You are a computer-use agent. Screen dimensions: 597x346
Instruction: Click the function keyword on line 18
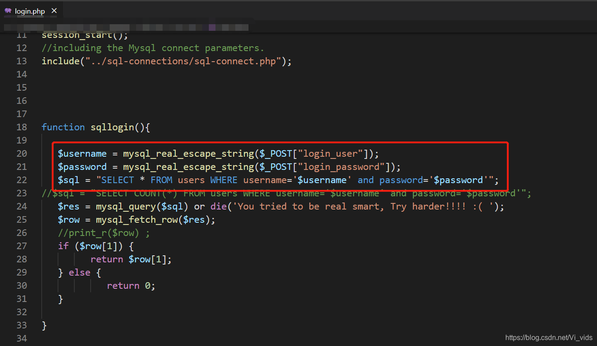click(x=63, y=127)
